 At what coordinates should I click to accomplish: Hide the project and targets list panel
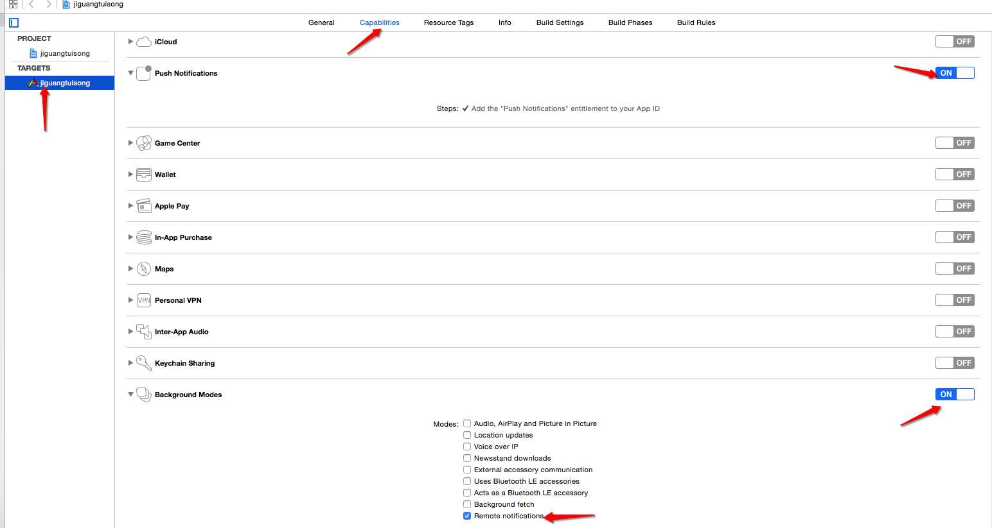pyautogui.click(x=14, y=22)
